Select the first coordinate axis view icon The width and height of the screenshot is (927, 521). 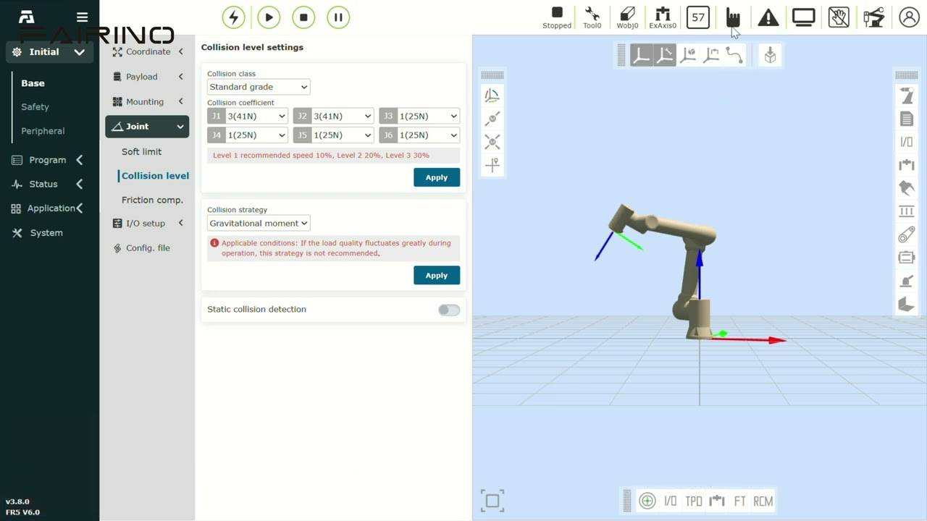641,55
